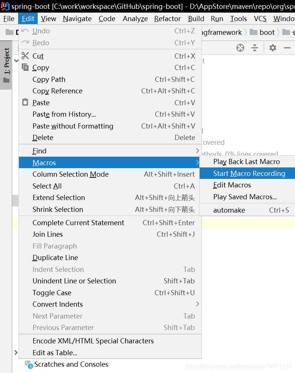Select Start Macro Recording
Screen dimensions: 295x373
[247, 173]
